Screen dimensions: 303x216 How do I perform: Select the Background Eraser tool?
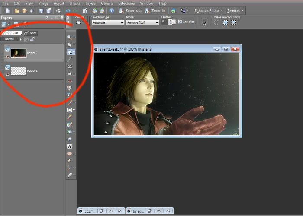pyautogui.click(x=70, y=124)
